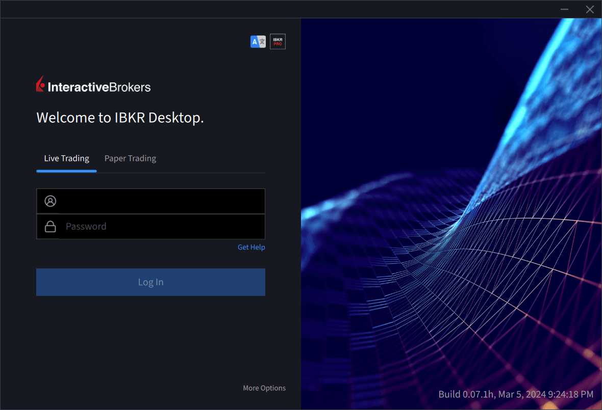Click the IBKR PRO badge icon
This screenshot has width=602, height=410.
278,42
